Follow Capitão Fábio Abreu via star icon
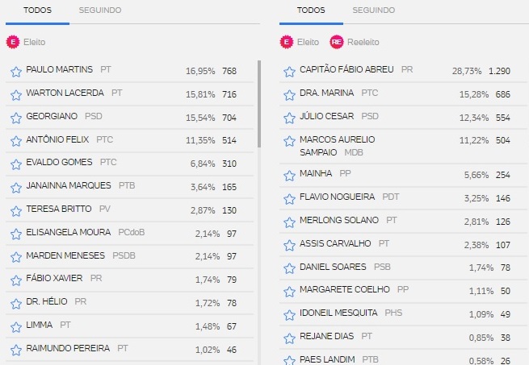Image resolution: width=529 pixels, height=365 pixels. [x=289, y=72]
